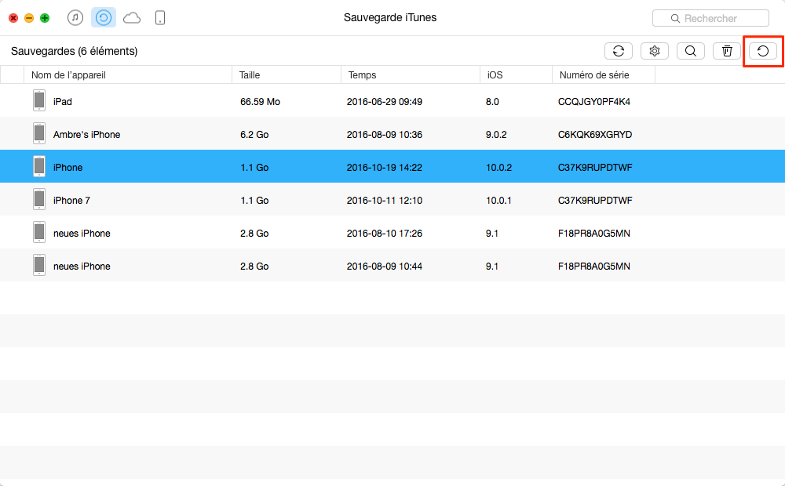
Task: Click device icon in iPad row
Action: pos(39,100)
